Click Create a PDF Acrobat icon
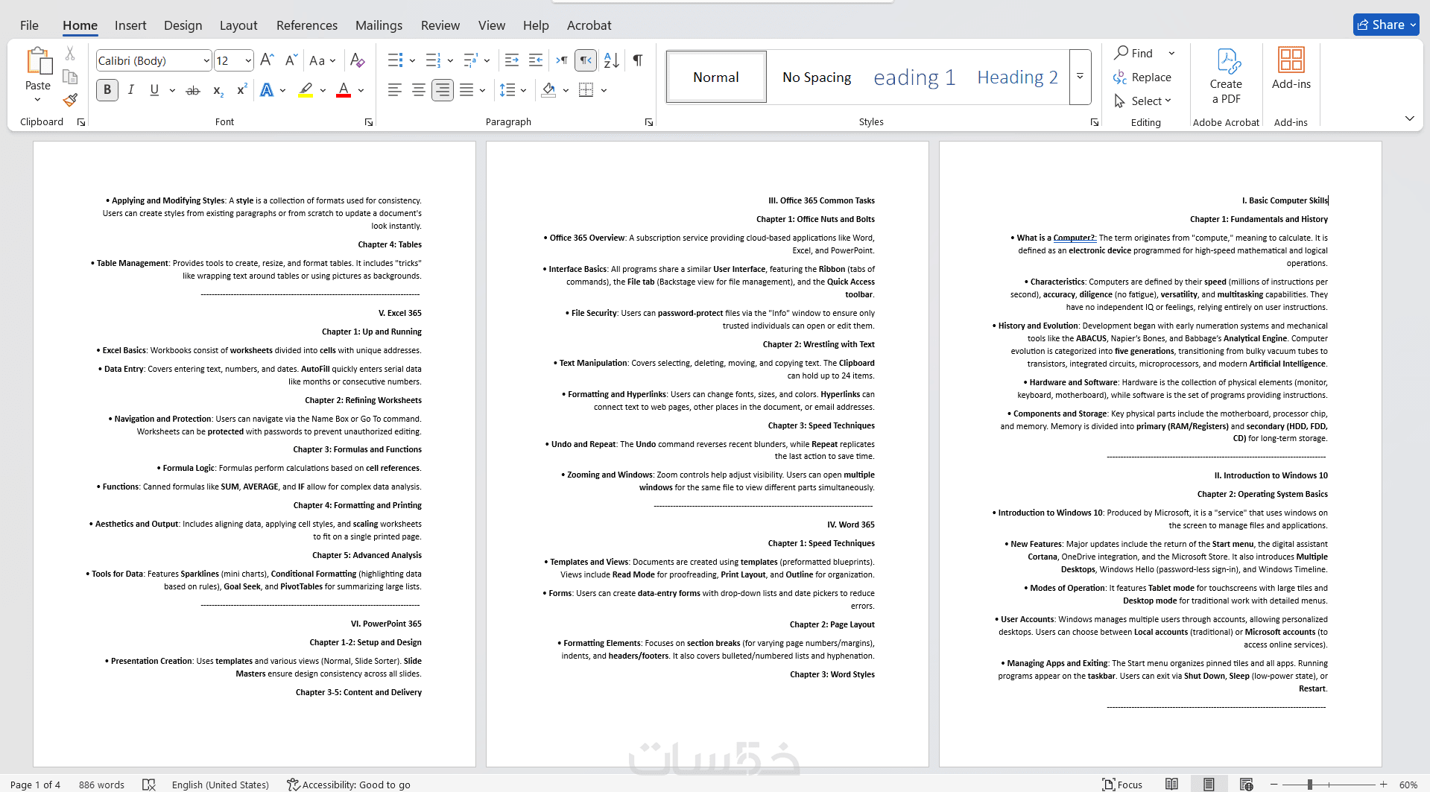The height and width of the screenshot is (792, 1430). click(x=1226, y=76)
